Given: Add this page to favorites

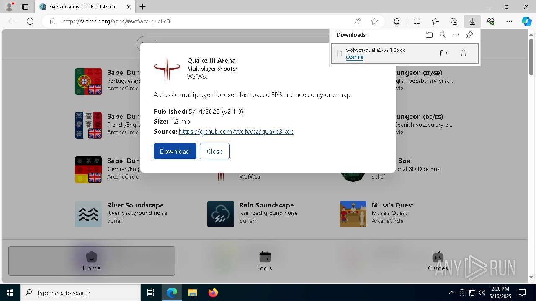Looking at the screenshot, I should tap(374, 21).
